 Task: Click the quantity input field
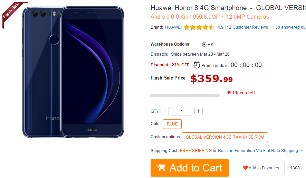coord(181,111)
